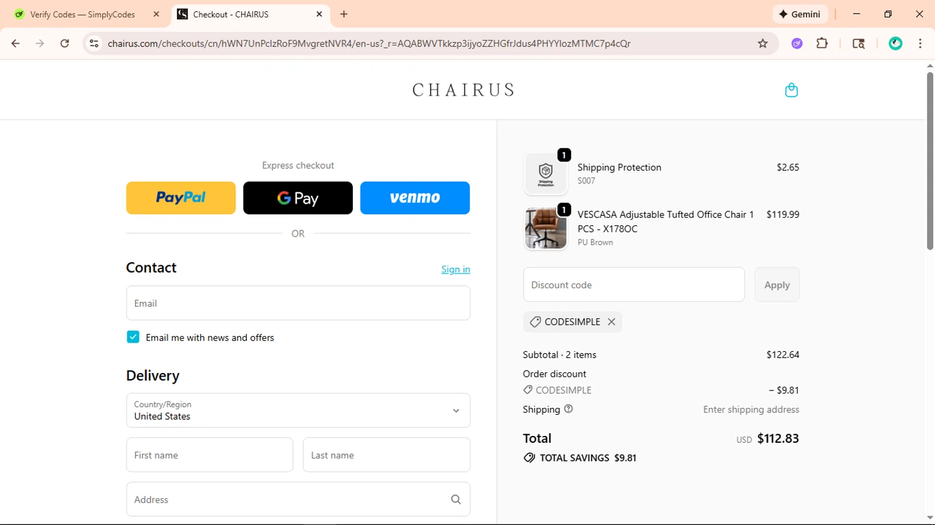This screenshot has height=525, width=935.
Task: Click the address search magnifier icon
Action: (x=456, y=499)
